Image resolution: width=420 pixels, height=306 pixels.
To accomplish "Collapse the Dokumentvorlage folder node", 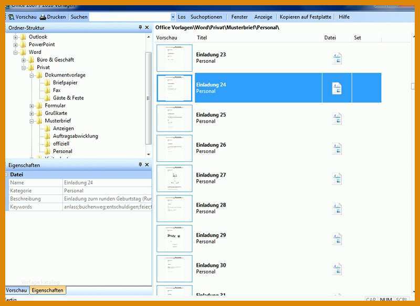I will [31, 75].
